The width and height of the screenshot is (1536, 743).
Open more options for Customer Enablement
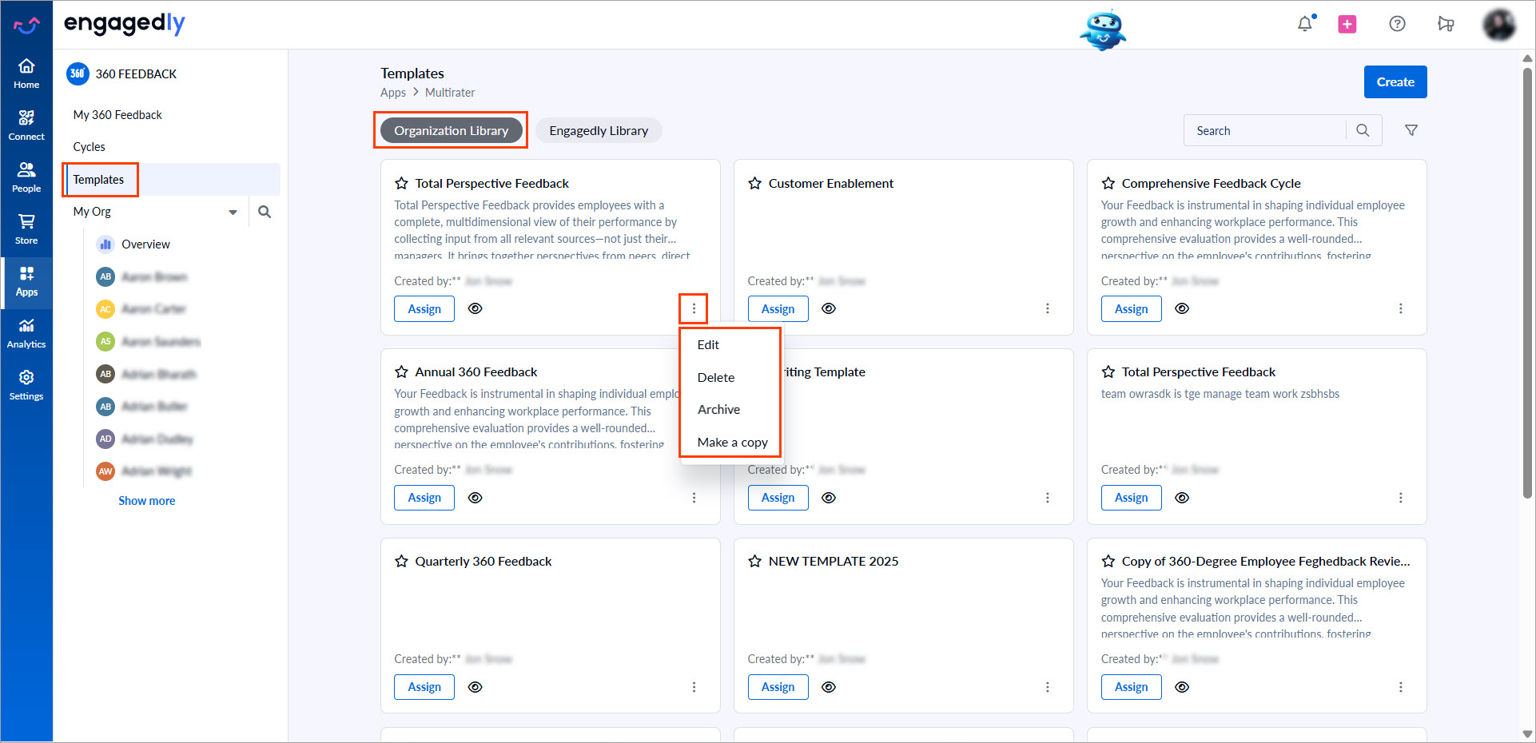[1048, 308]
